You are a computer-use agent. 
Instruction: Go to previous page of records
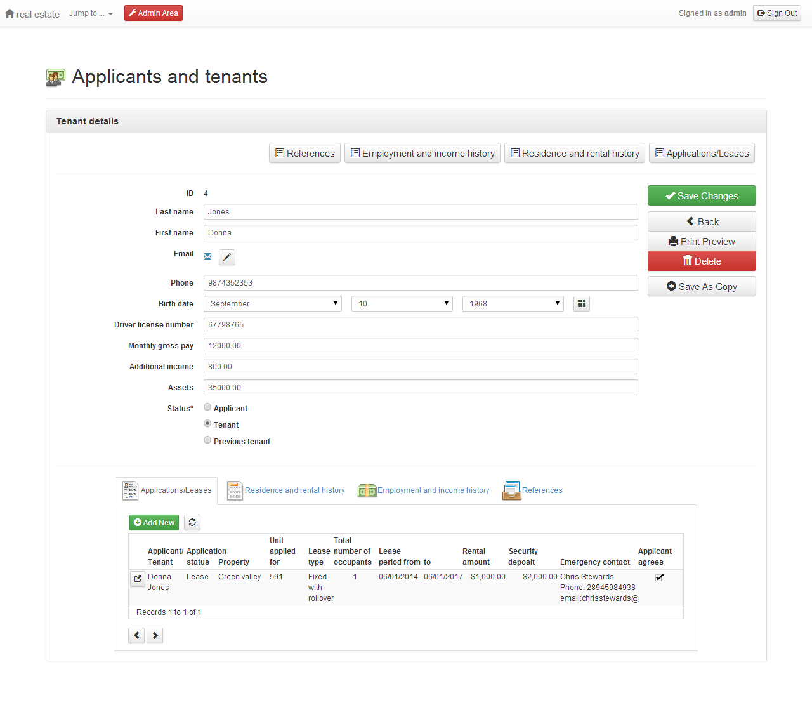136,635
